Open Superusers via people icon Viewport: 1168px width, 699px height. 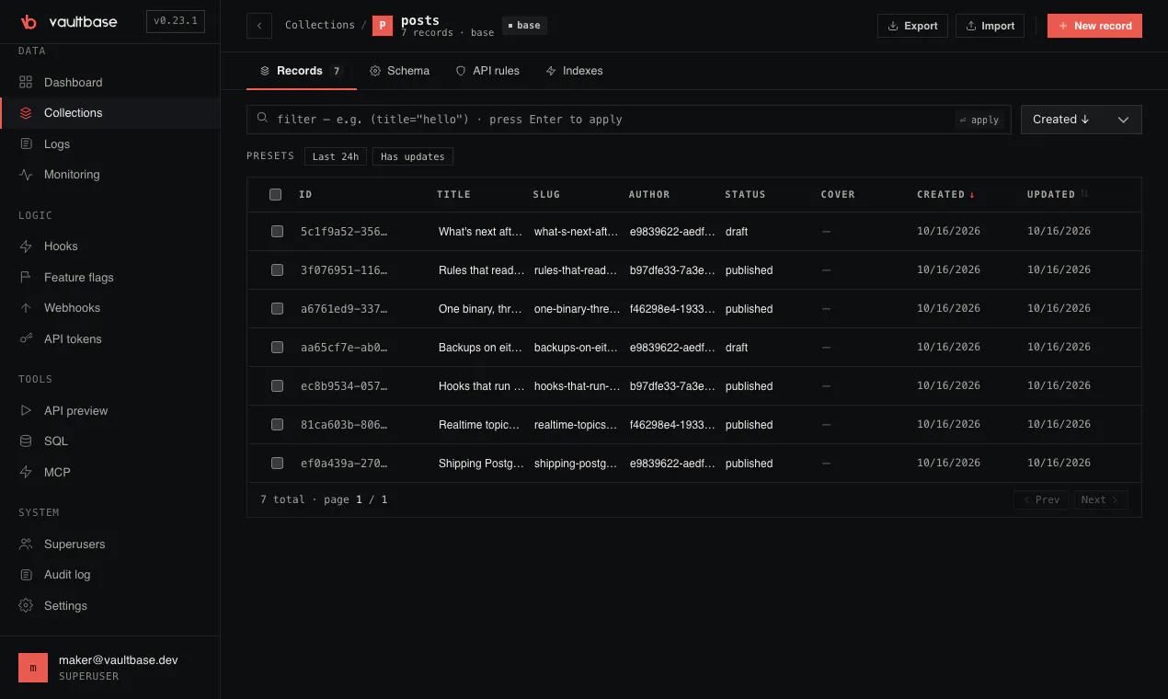click(26, 544)
